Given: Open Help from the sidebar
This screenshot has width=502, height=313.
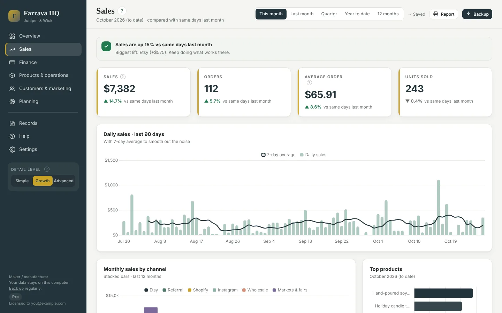Looking at the screenshot, I should point(43,136).
